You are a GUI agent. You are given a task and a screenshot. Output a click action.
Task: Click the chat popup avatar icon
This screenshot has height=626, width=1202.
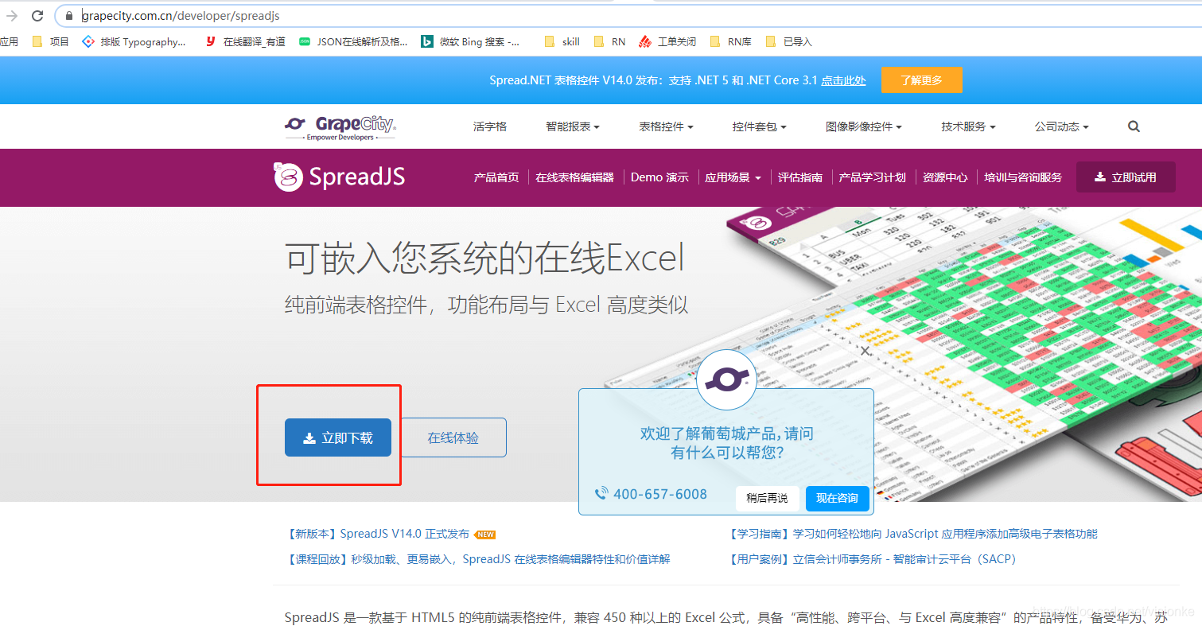coord(725,379)
